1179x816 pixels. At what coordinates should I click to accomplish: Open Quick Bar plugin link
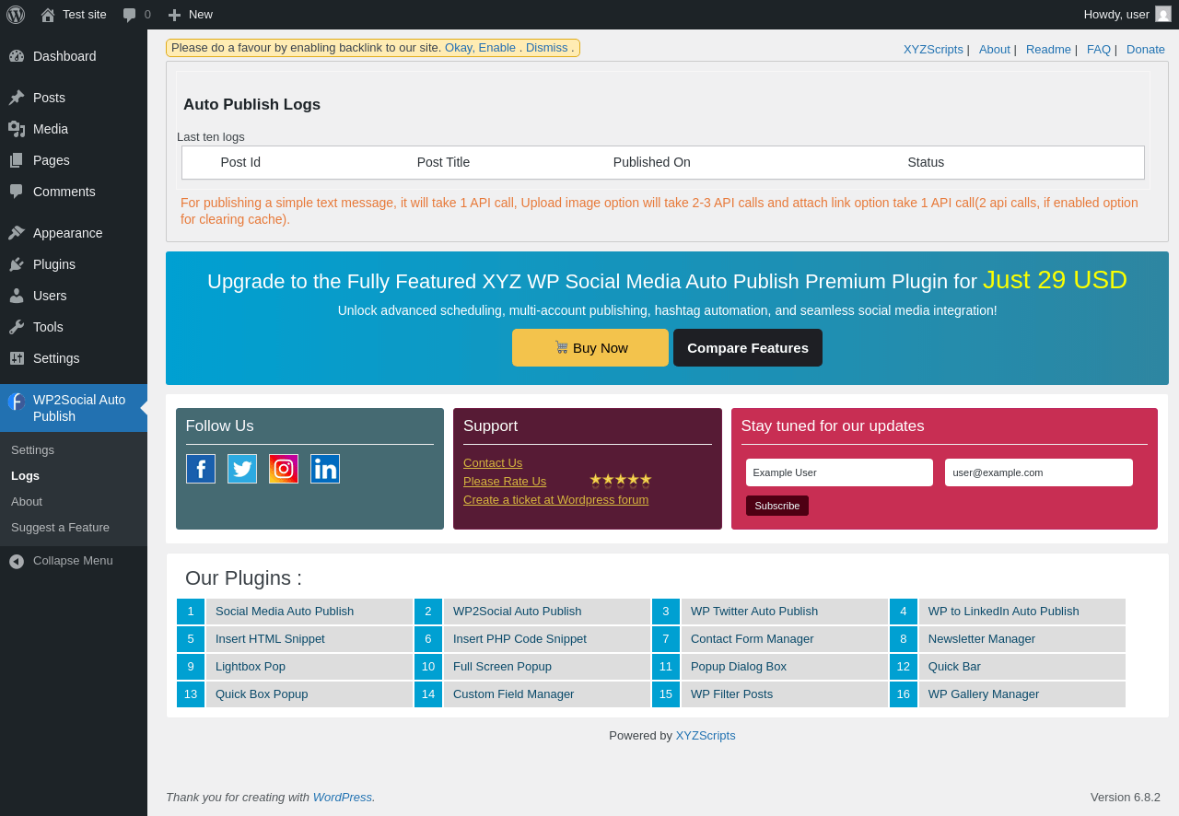tap(954, 667)
